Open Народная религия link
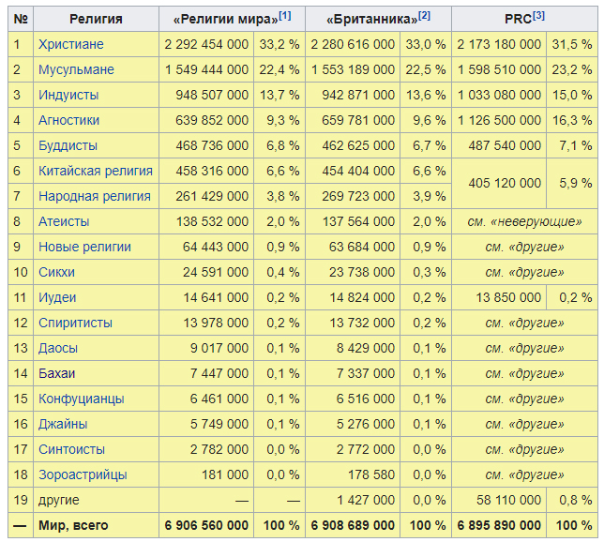The height and width of the screenshot is (542, 604). pos(94,196)
